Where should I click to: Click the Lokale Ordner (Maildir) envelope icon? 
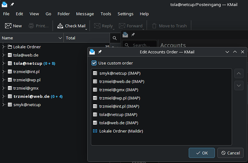(95, 131)
